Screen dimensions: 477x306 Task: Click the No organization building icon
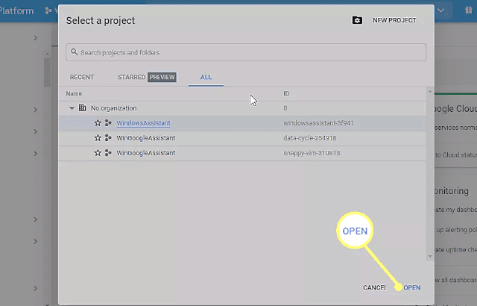[x=82, y=107]
